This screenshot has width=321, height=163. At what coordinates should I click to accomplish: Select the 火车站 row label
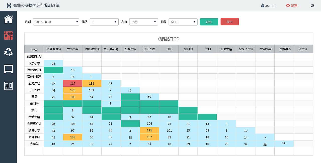click(34, 144)
